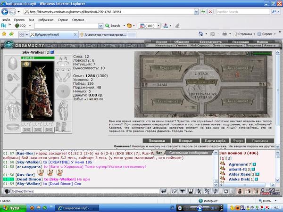The image size is (283, 212).
Task: Open Agronom's private message arrow icon
Action: (223, 164)
